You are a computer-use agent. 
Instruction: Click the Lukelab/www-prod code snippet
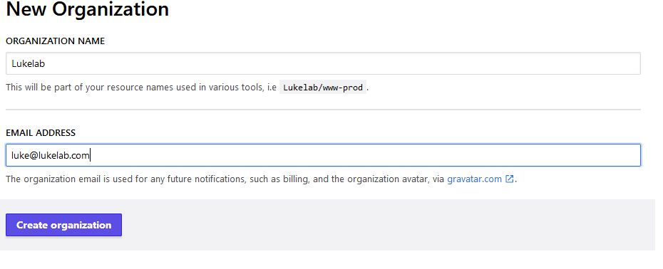click(x=323, y=88)
